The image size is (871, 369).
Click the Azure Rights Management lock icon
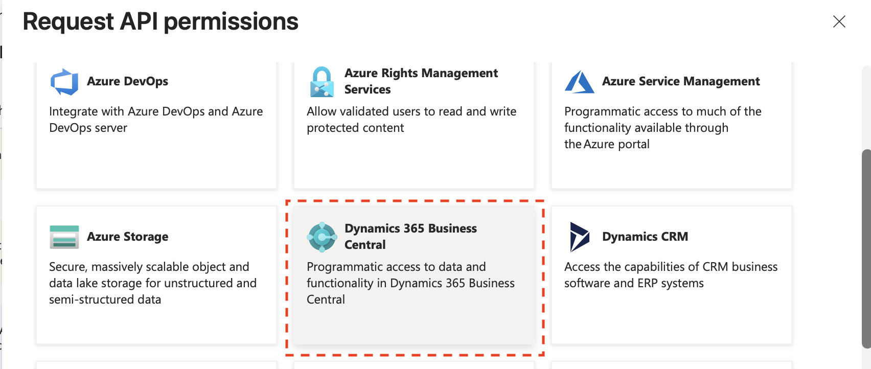322,82
